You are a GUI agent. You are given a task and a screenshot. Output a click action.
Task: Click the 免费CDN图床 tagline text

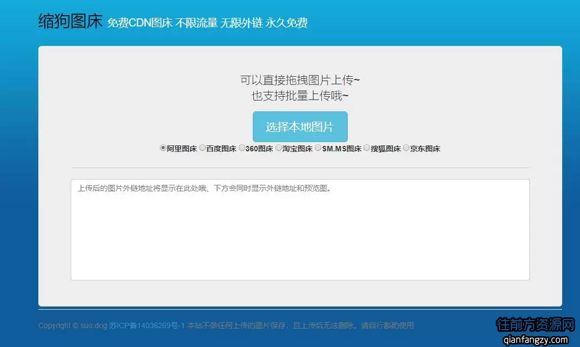click(140, 23)
